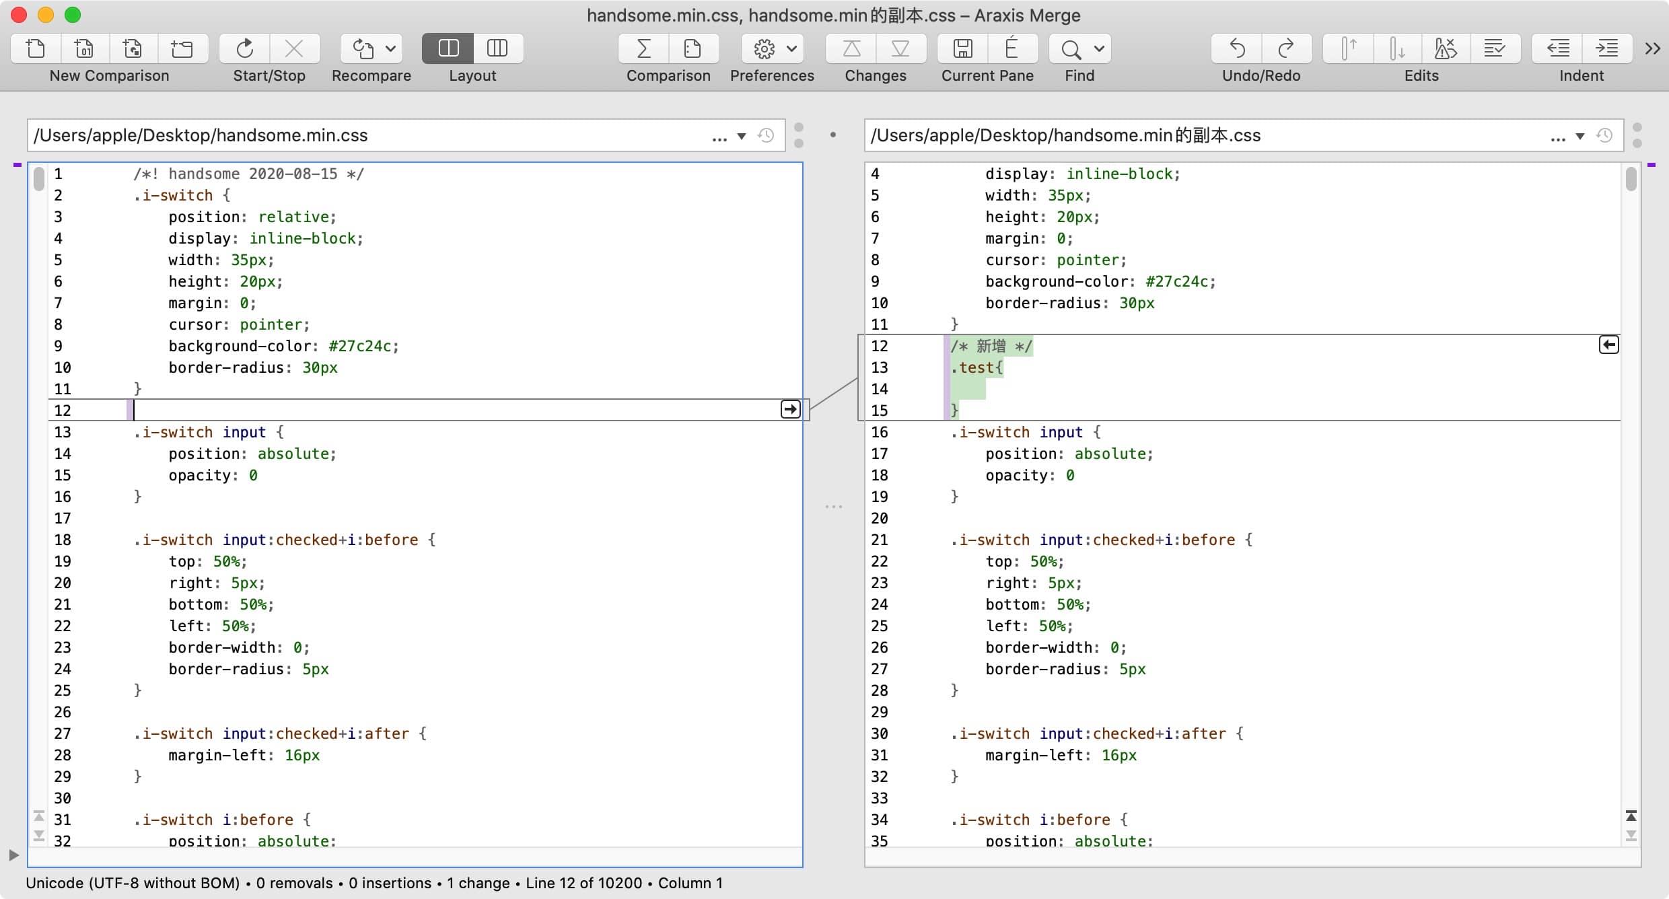Copy change to left with arrow button

tap(1608, 345)
